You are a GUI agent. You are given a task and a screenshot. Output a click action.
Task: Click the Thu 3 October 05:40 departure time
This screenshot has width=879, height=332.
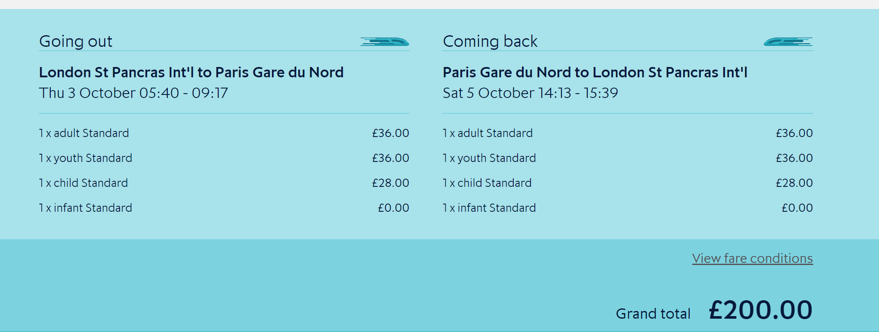(133, 93)
